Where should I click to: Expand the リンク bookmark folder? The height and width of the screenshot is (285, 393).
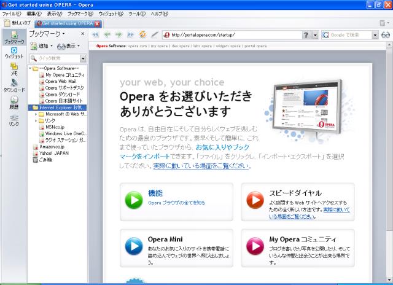(x=36, y=120)
